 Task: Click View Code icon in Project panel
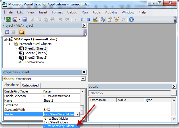coord(7,32)
